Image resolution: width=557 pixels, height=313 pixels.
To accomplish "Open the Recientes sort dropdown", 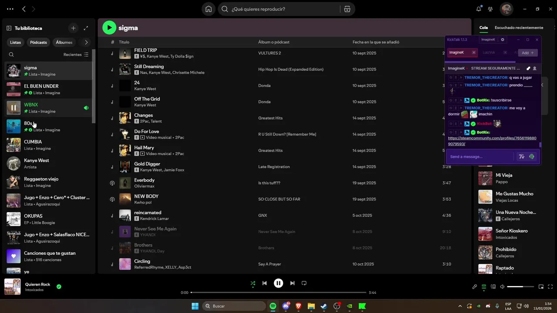I will [76, 55].
